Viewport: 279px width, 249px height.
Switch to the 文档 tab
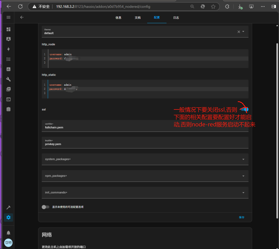[x=138, y=18]
